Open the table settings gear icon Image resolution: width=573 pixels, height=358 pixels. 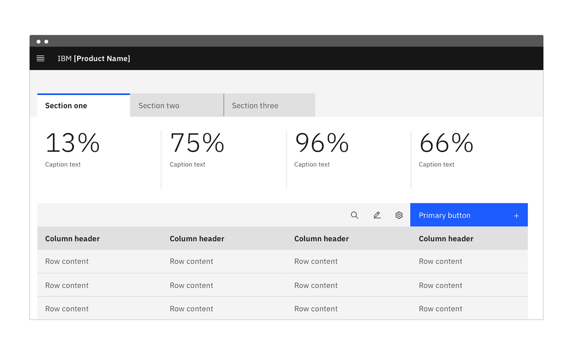(x=398, y=215)
